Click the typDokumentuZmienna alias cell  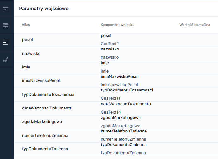pyautogui.click(x=45, y=149)
